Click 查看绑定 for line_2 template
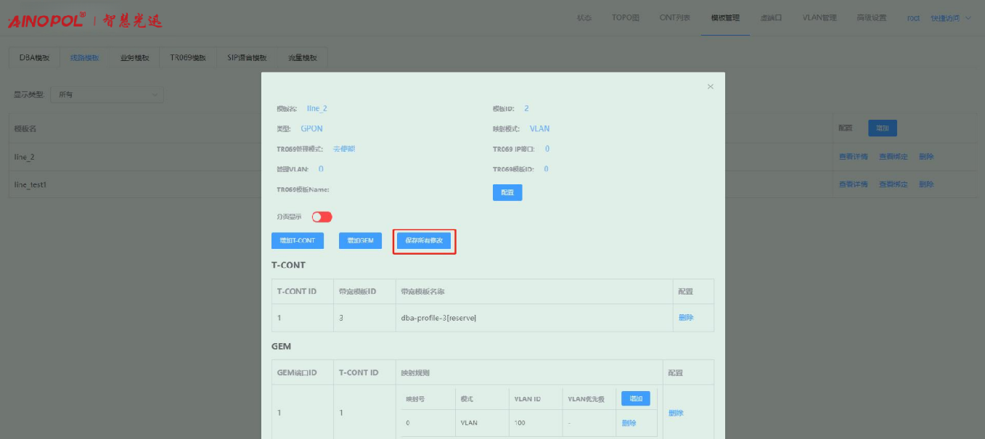 click(893, 157)
